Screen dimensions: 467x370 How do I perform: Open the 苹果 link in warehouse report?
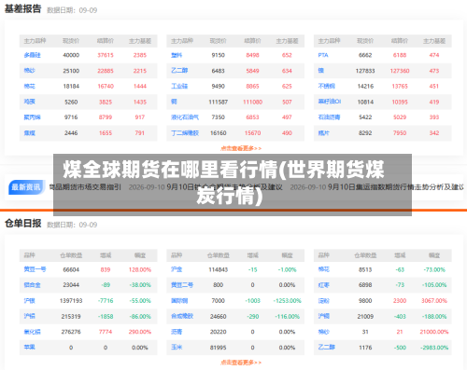click(x=30, y=348)
